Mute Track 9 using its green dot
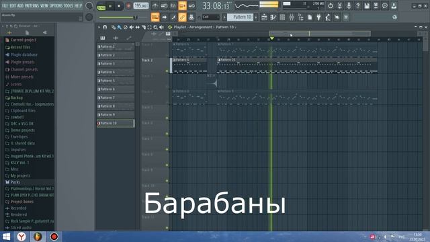Image resolution: width=430 pixels, height=242 pixels. point(167,181)
